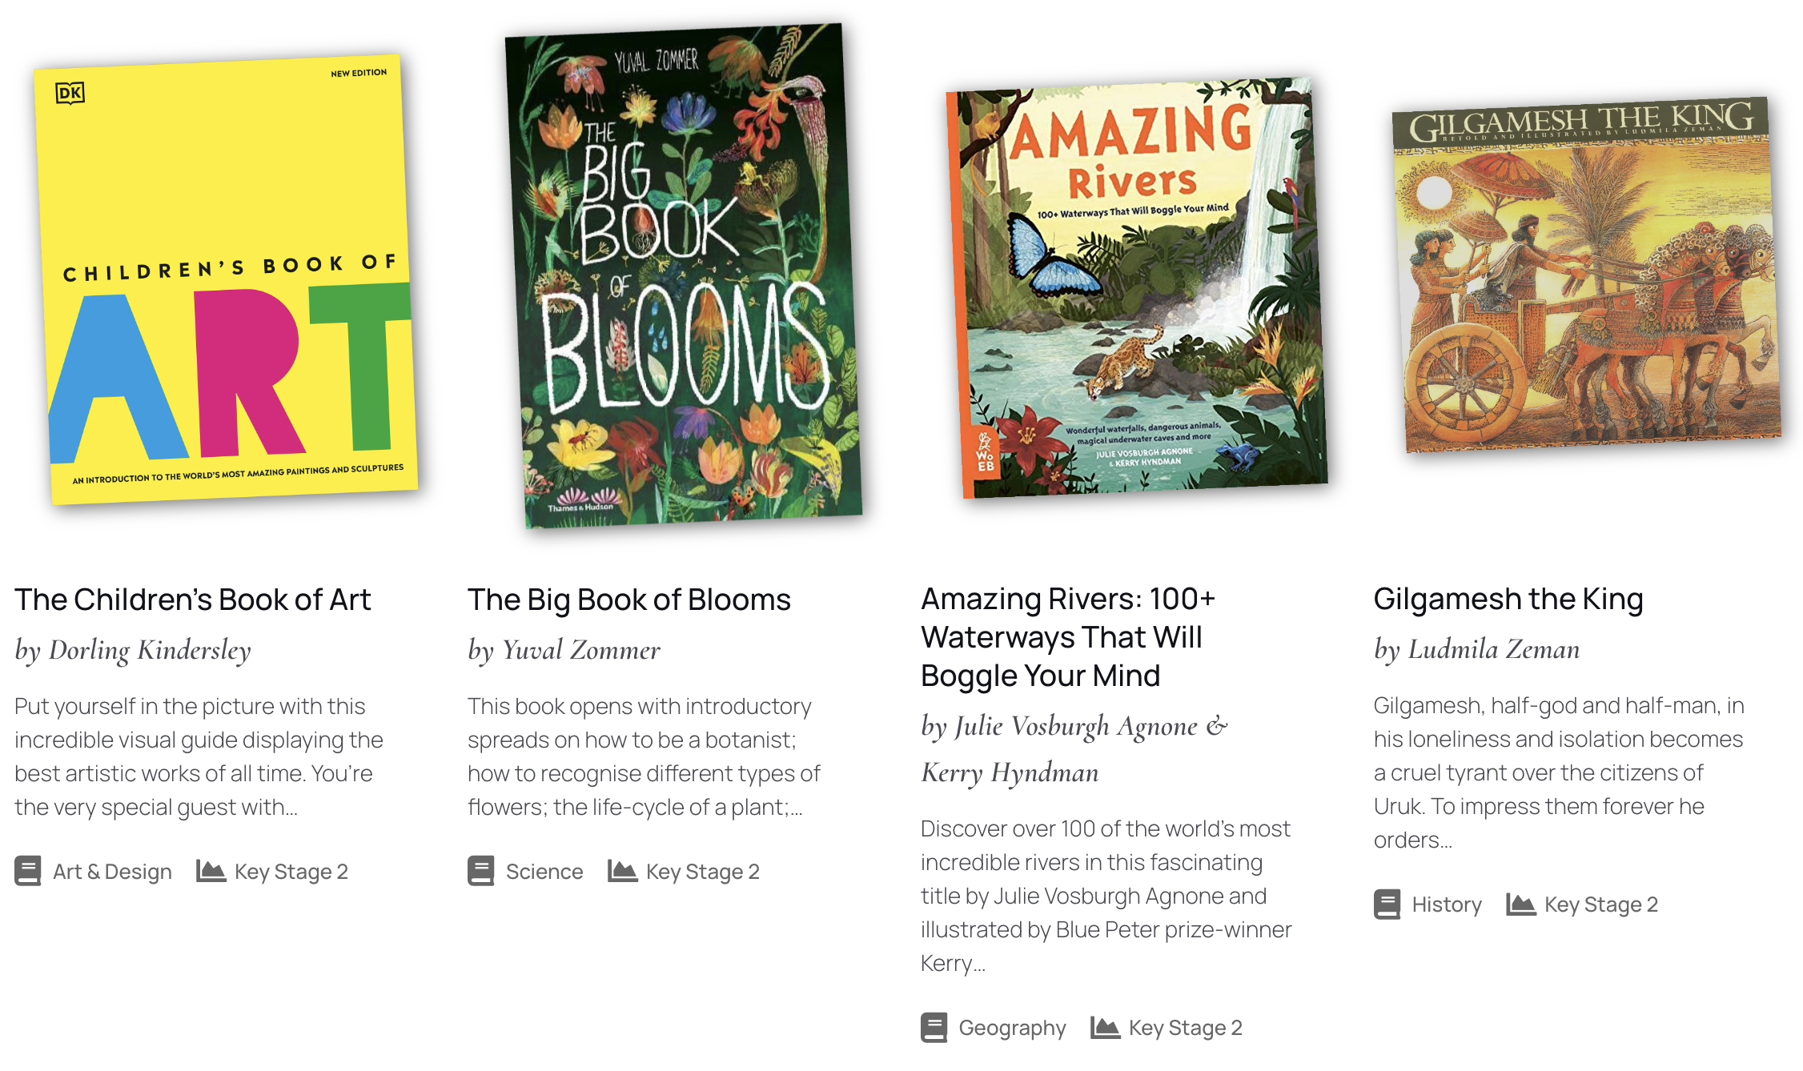Click the book icon beside Art & Design
Screen dimensions: 1803x1071
(28, 871)
